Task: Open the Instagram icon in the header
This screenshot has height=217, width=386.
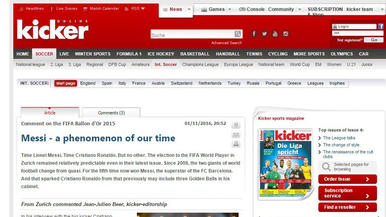Action: (286, 33)
